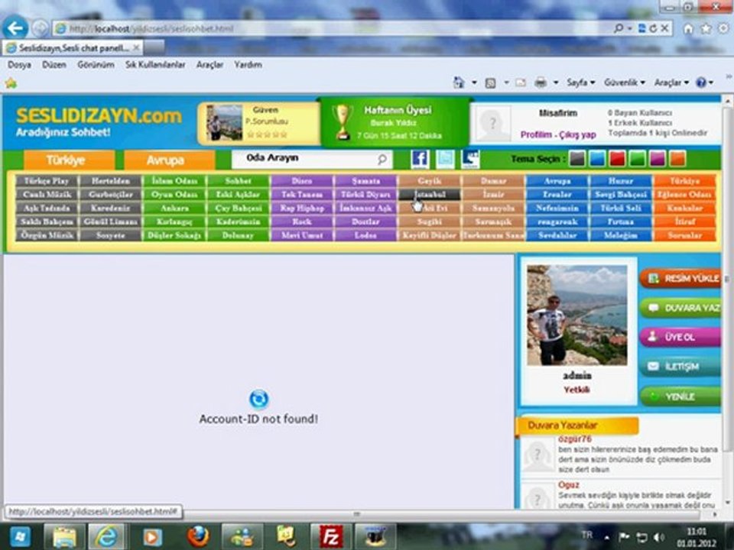Click the icon right of Twitter icon
This screenshot has height=550, width=734.
[x=470, y=160]
